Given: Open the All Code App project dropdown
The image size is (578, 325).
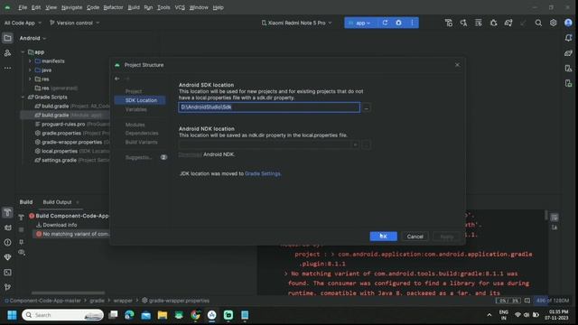Looking at the screenshot, I should pos(23,23).
